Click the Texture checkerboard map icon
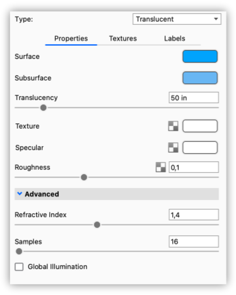The width and height of the screenshot is (236, 295). (x=173, y=126)
